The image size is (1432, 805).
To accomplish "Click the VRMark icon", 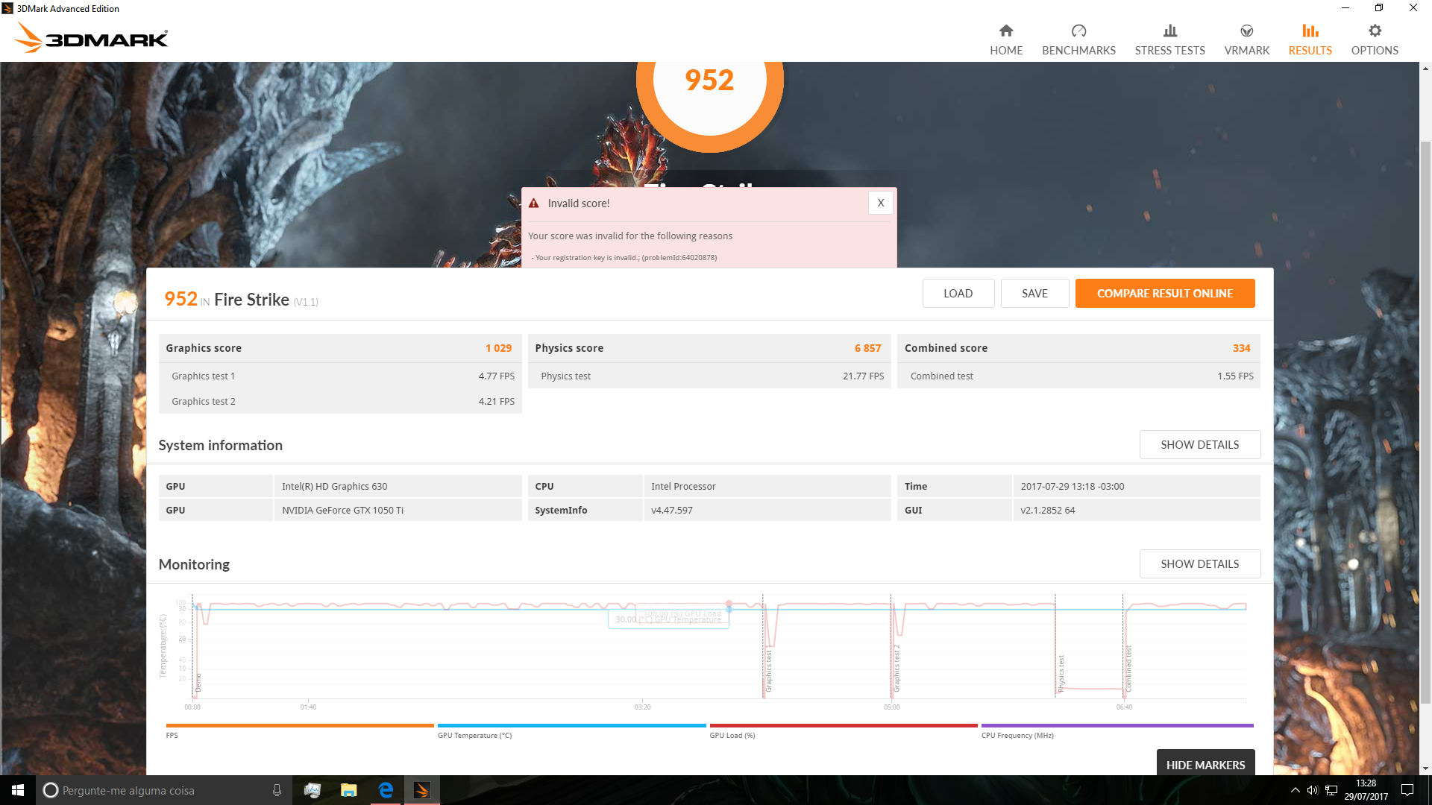I will coord(1246,31).
